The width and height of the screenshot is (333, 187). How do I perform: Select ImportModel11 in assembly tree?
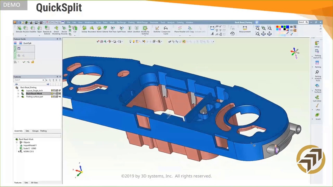coord(30,145)
